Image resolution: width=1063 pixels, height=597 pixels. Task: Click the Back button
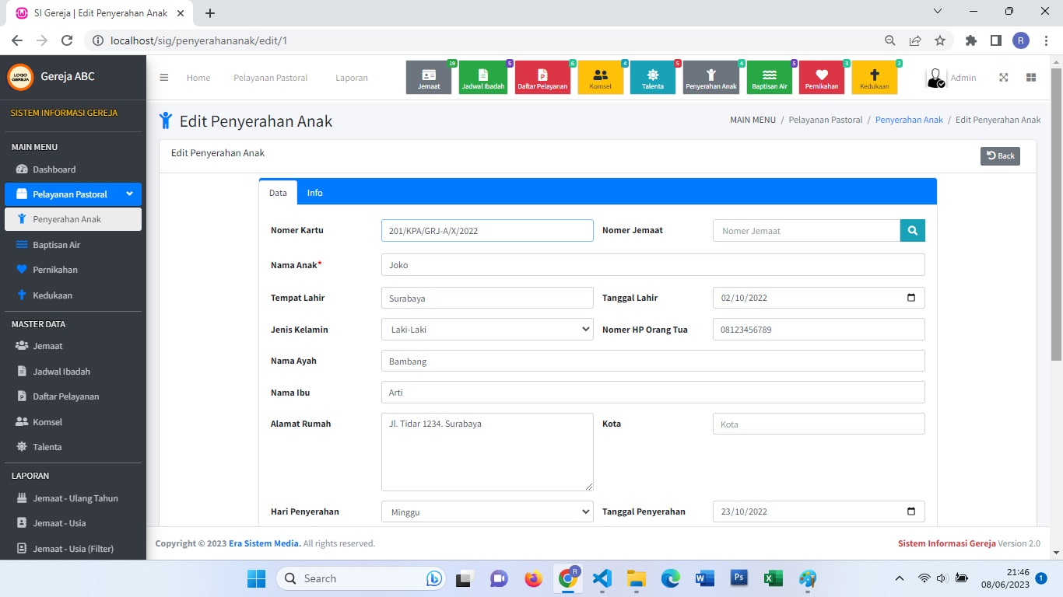[1000, 155]
